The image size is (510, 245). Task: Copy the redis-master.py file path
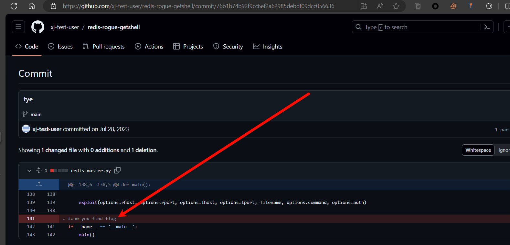click(x=117, y=170)
